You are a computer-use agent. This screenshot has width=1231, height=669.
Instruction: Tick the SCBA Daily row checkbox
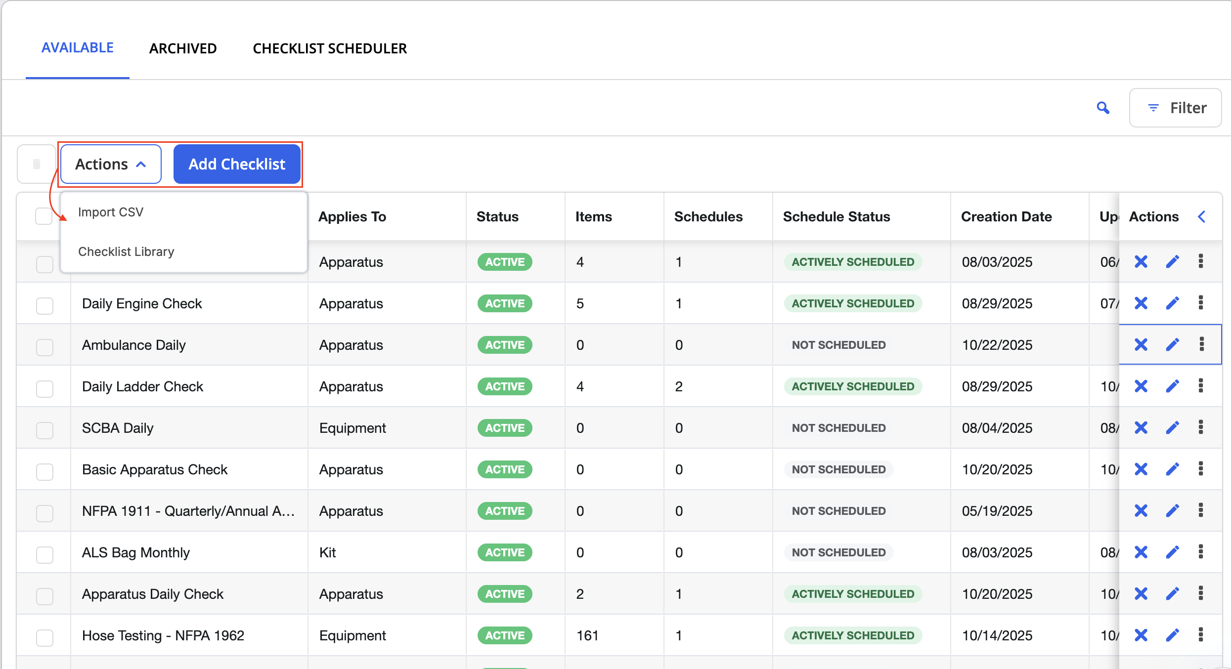[x=44, y=430]
